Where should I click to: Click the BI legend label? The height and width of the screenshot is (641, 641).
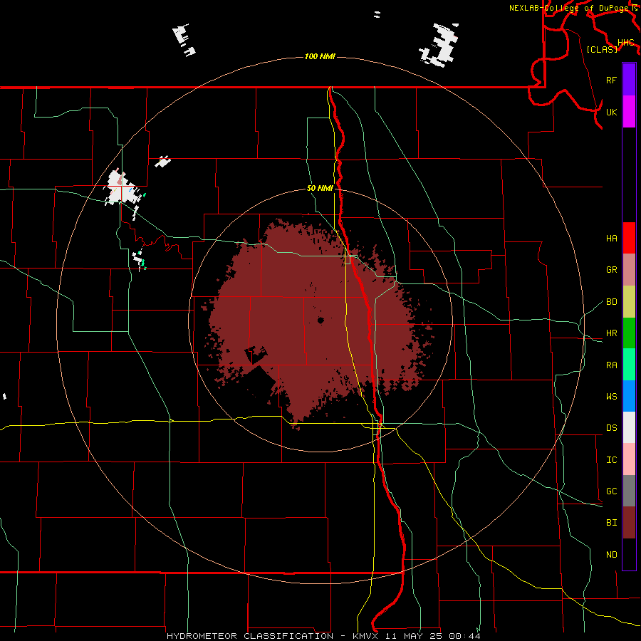click(611, 523)
